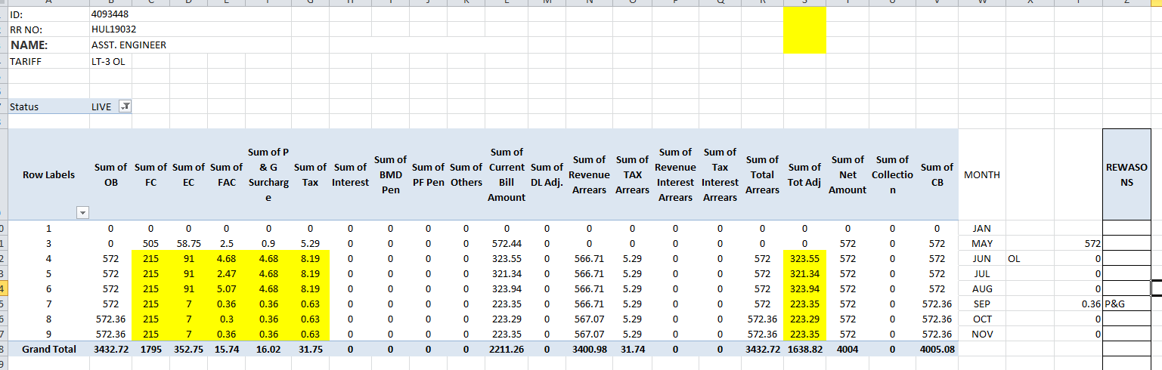Select the 505 value under Sum of FC
The height and width of the screenshot is (370, 1162).
tap(150, 244)
